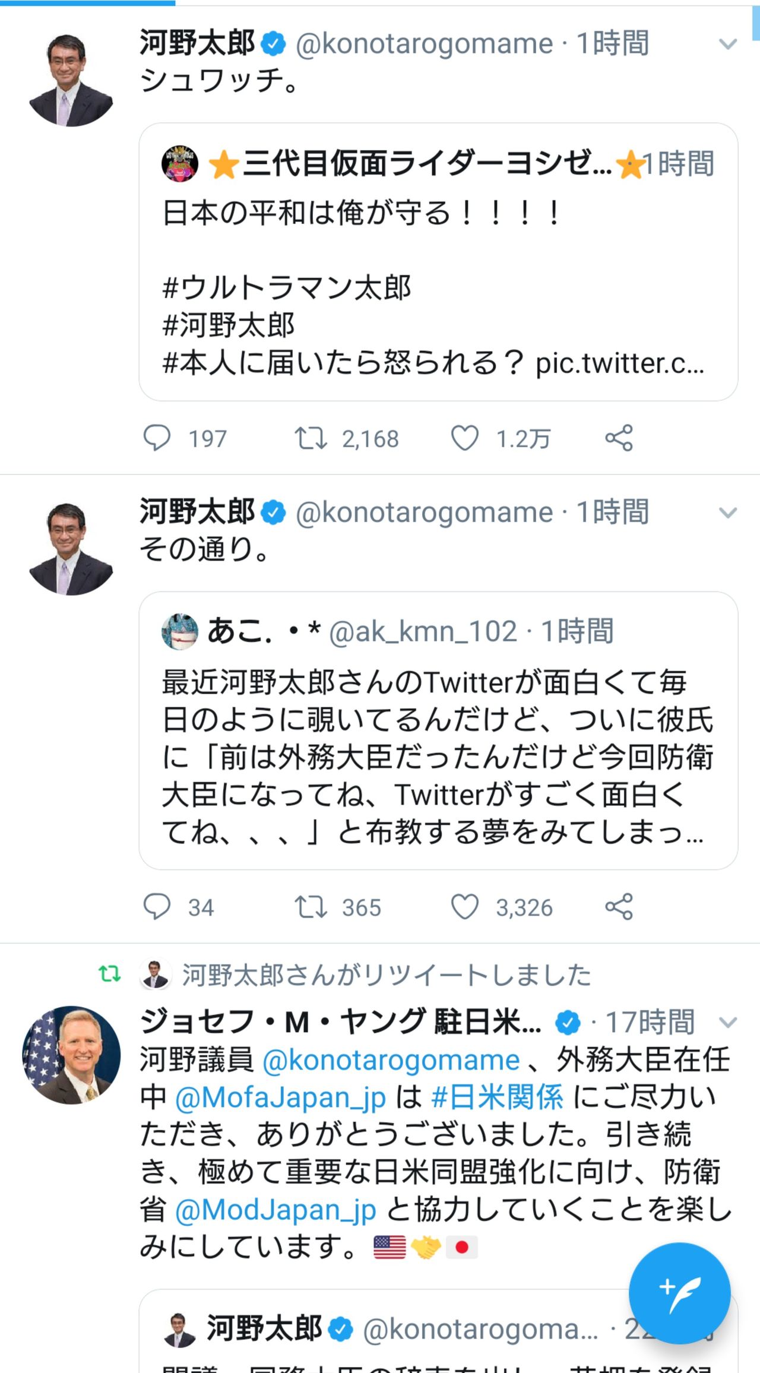Viewport: 760px width, 1373px height.
Task: Share the シュワッチ tweet
Action: (619, 438)
